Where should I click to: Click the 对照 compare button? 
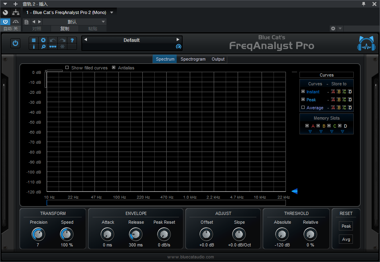37,29
